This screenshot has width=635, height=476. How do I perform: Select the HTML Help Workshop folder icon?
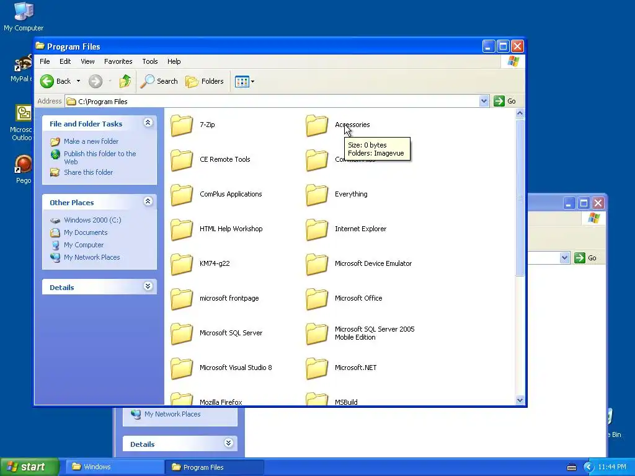tap(182, 229)
